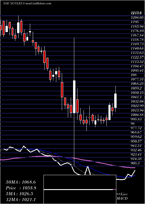This screenshot has height=204, width=145.
Task: Select the 1041.1 price level label
Action: point(136,97)
